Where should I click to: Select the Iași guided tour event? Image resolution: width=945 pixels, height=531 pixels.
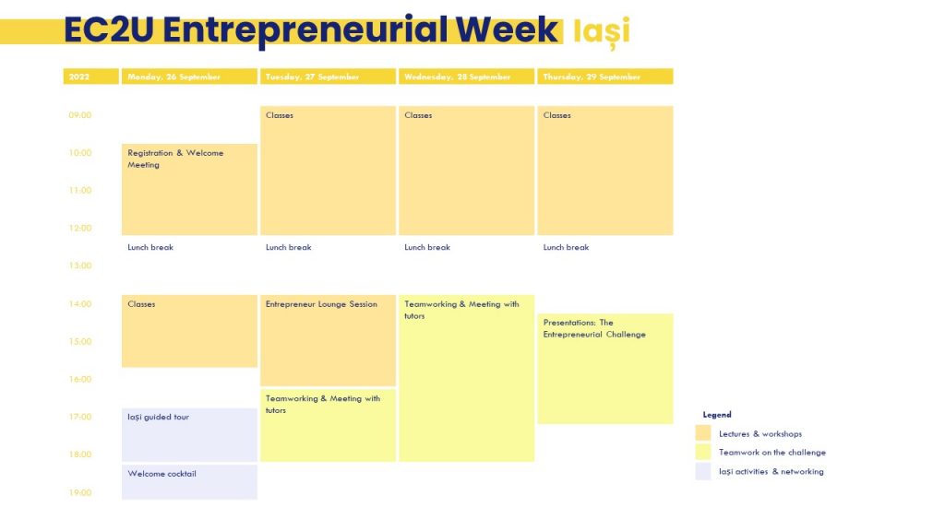click(189, 435)
